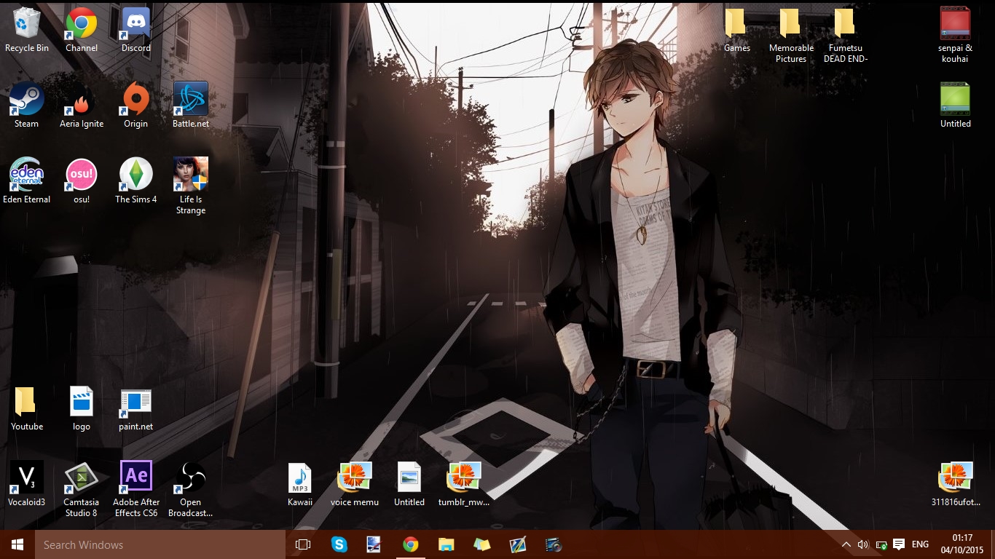The image size is (995, 559).
Task: Select the Life Is Strange icon
Action: click(x=191, y=186)
